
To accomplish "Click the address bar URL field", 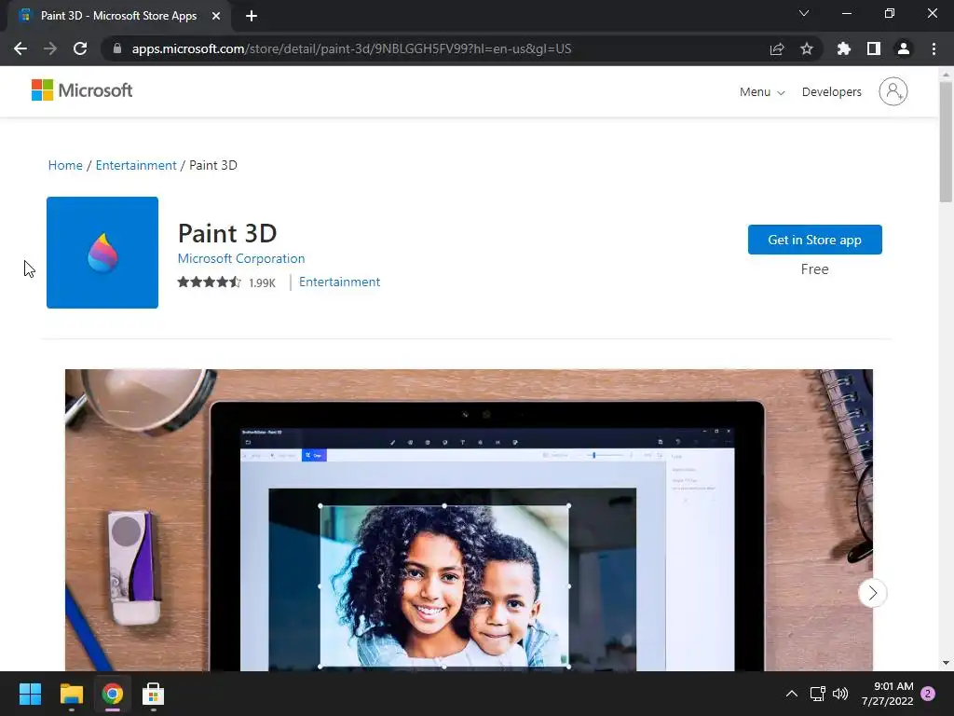I will (x=351, y=48).
